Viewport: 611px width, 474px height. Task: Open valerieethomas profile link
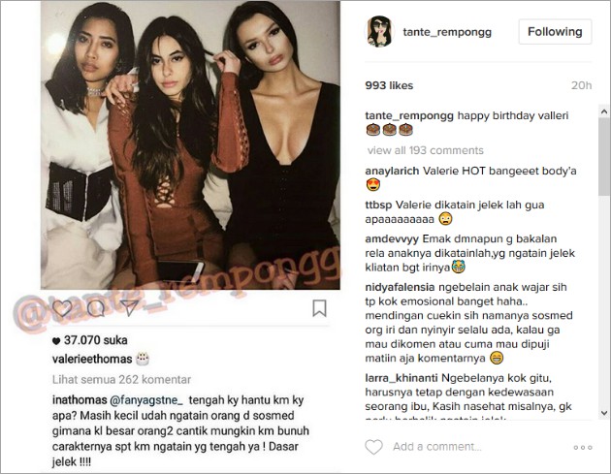tap(92, 359)
